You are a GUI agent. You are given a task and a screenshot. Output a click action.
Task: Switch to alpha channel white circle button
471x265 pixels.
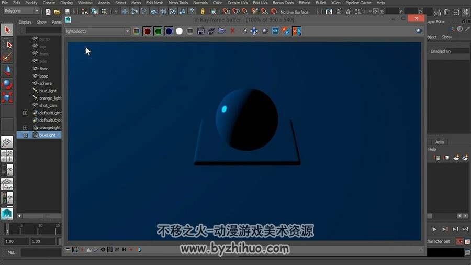[180, 31]
